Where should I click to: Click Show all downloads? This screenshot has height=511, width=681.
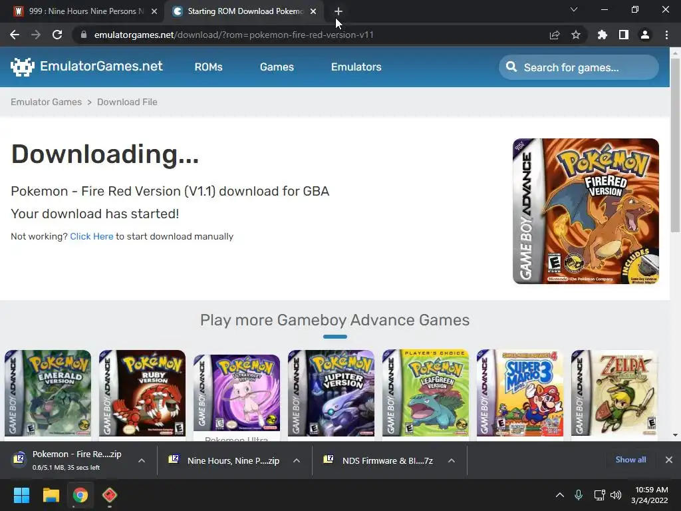630,460
